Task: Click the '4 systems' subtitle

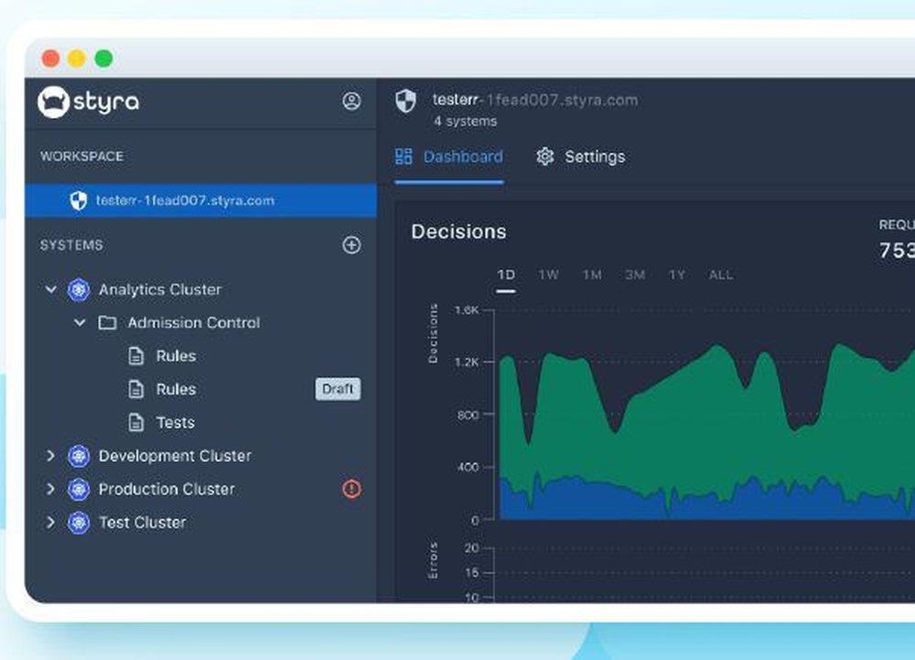Action: pyautogui.click(x=466, y=122)
